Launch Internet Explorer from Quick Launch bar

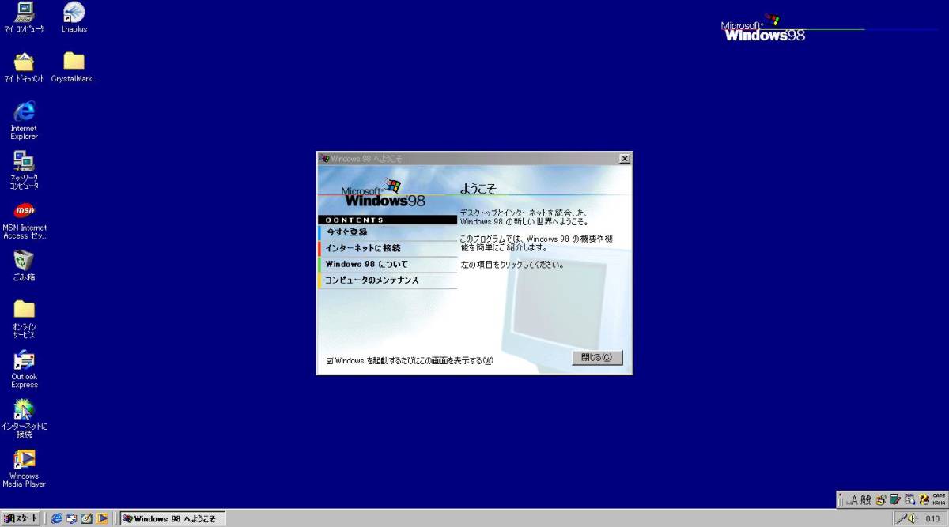[x=55, y=519]
